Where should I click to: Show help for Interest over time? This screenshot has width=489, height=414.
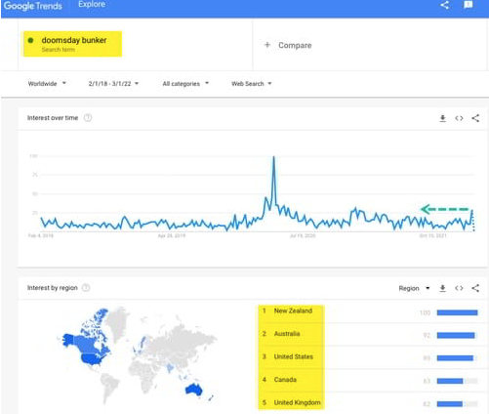point(88,118)
